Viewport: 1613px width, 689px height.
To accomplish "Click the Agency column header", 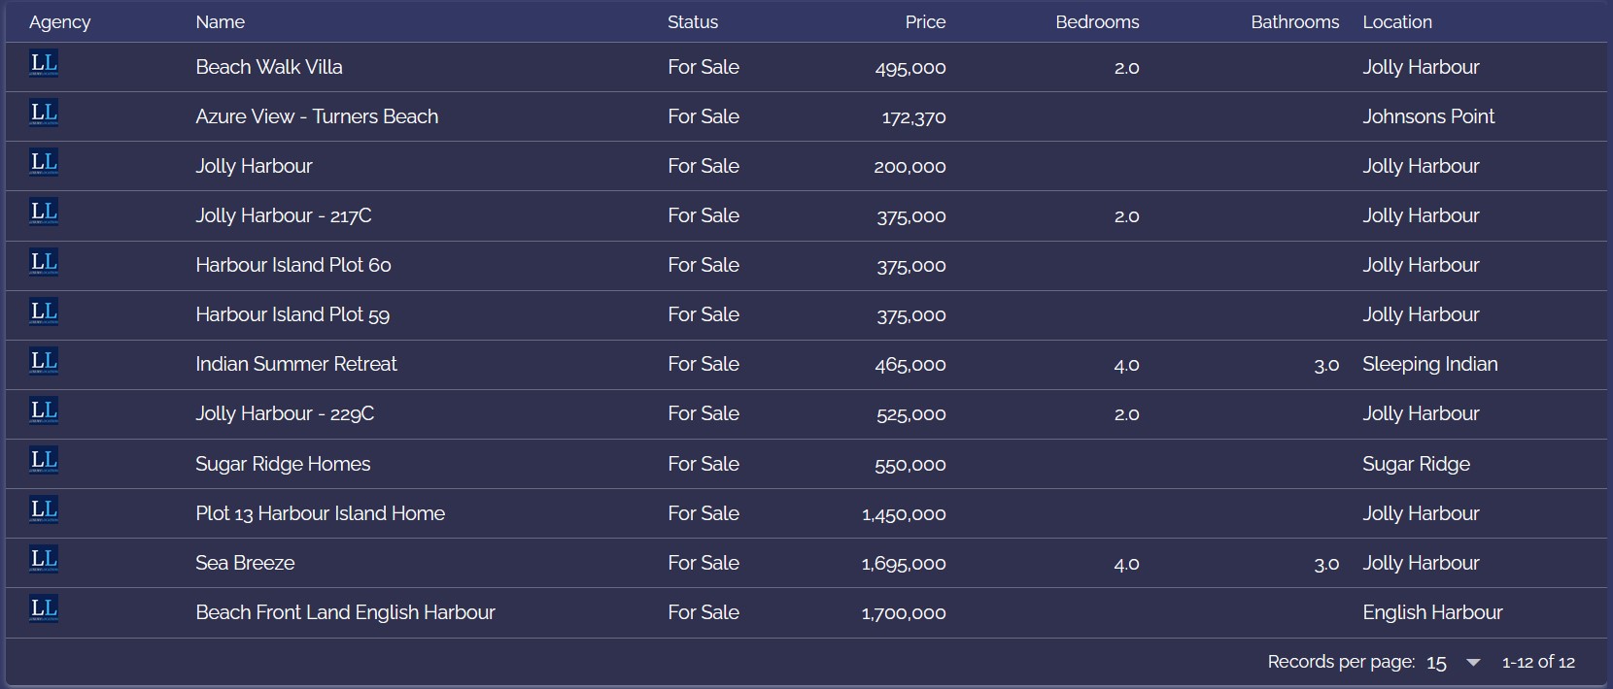I will 59,21.
